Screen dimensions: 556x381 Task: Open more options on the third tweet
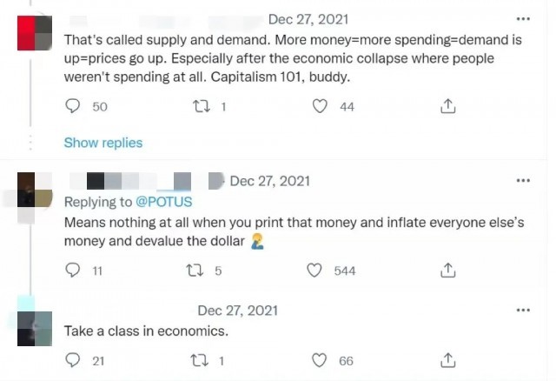(x=523, y=311)
